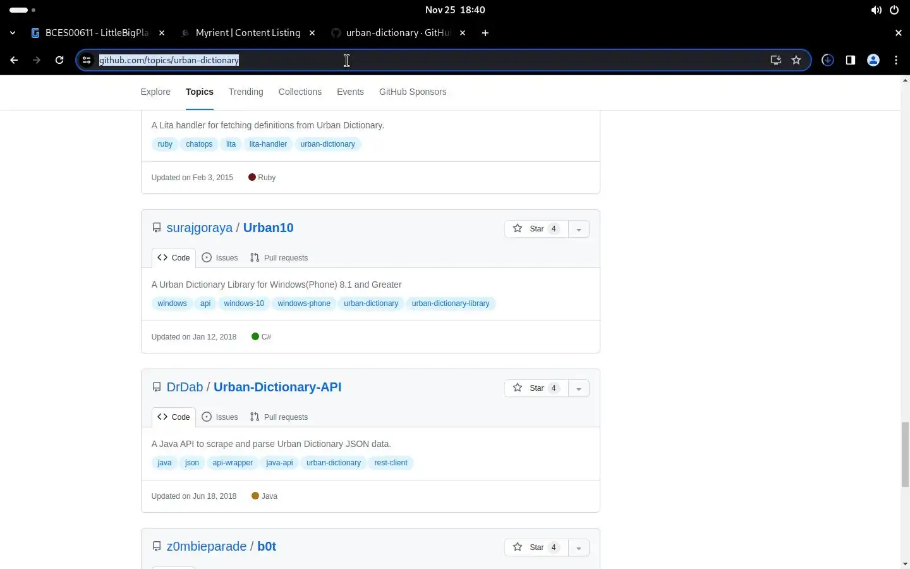Viewport: 910px width, 569px height.
Task: Go back to previous page
Action: click(x=14, y=60)
